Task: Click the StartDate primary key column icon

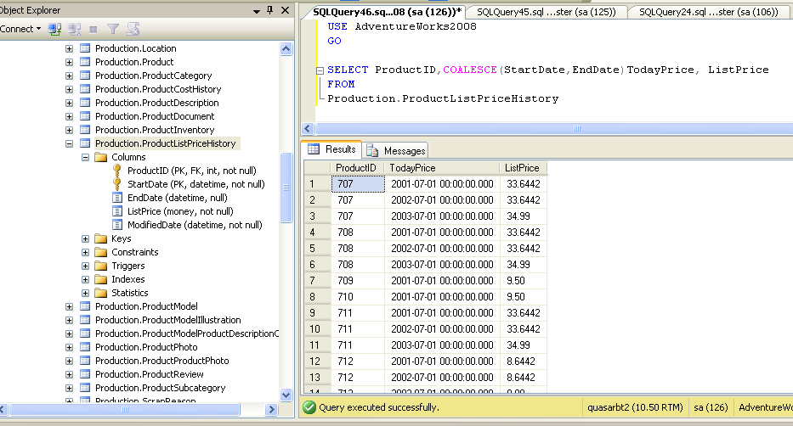Action: (116, 184)
